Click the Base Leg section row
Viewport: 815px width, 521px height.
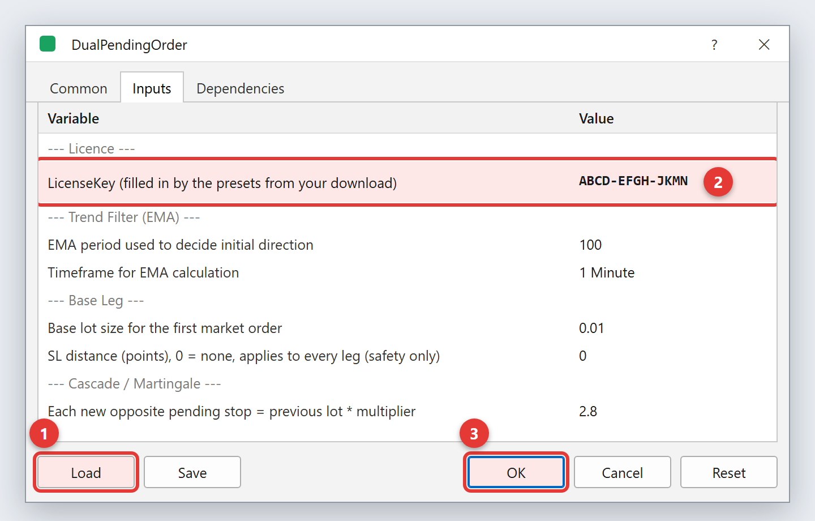(x=96, y=300)
